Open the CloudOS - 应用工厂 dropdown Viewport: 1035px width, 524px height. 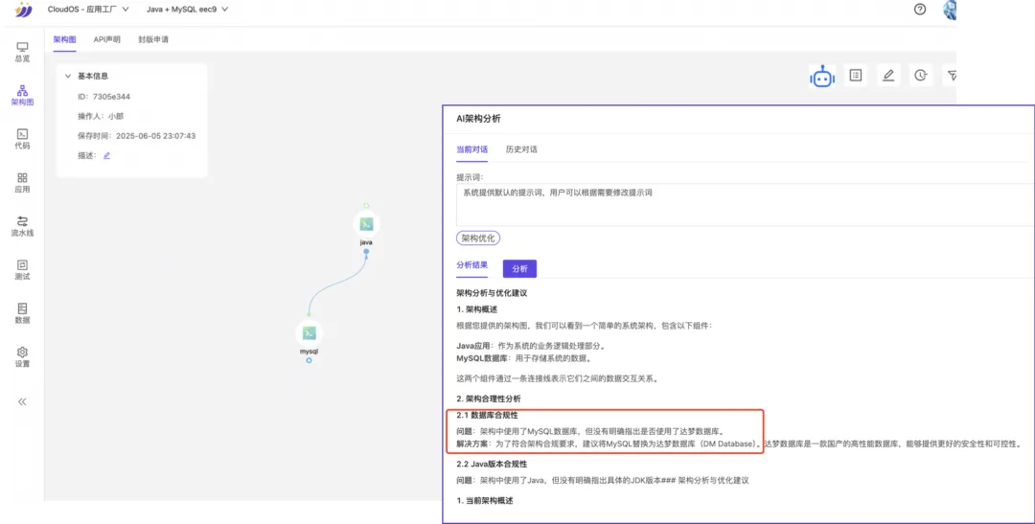coord(88,10)
